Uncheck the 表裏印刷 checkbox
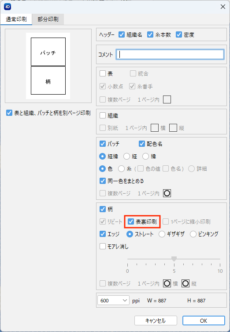The height and width of the screenshot is (332, 230). (x=131, y=221)
